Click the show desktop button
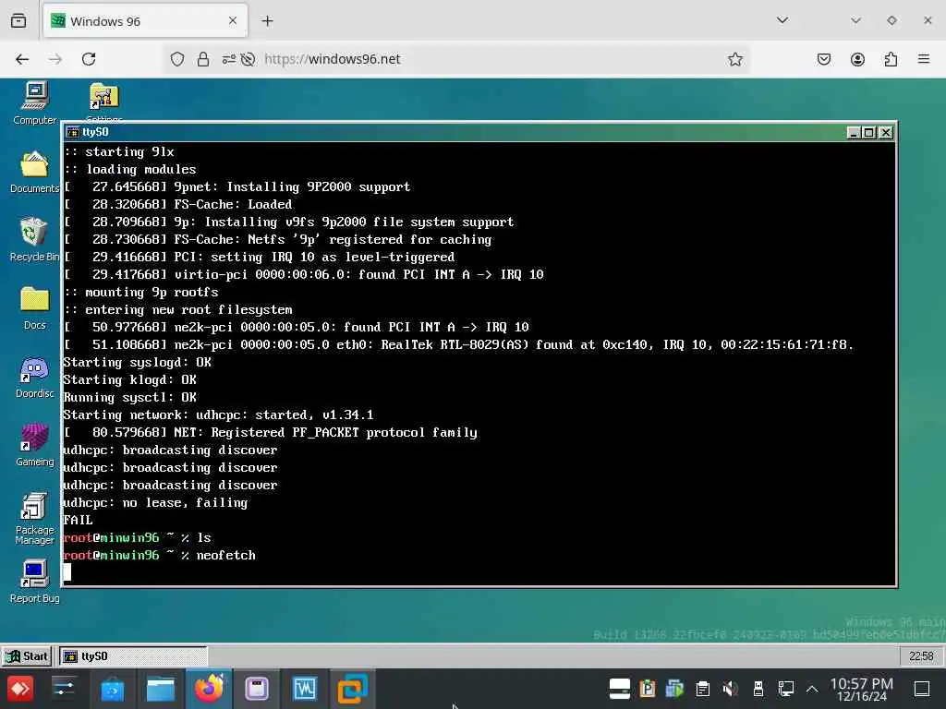The width and height of the screenshot is (946, 709). pyautogui.click(x=922, y=689)
